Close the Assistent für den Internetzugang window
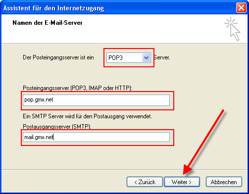Image resolution: width=249 pixels, height=194 pixels. (241, 8)
